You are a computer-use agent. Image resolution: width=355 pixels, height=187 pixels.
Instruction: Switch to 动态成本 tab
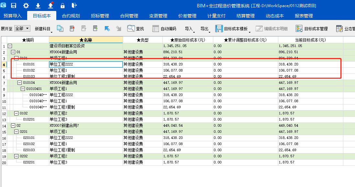(x=275, y=16)
